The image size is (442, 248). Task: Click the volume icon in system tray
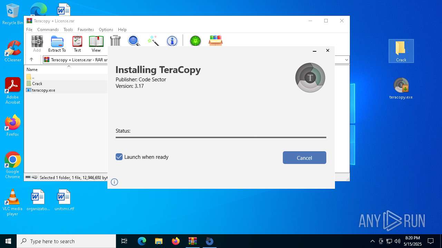[x=397, y=241]
